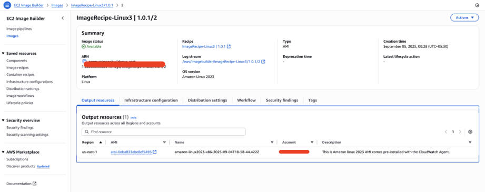Screen dimensions: 485x192
Task: Collapse the Saved resources section
Action: (x=3, y=54)
